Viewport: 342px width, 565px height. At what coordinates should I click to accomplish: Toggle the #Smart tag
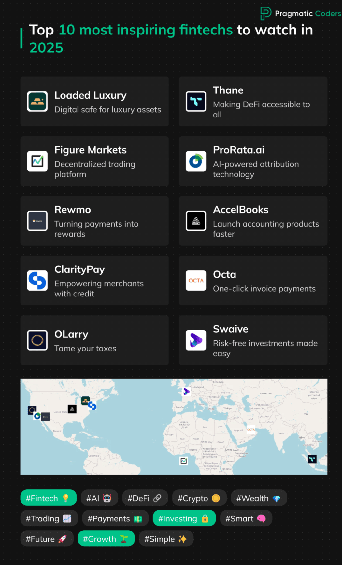tap(246, 518)
